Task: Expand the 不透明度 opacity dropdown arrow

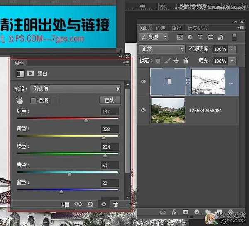Action: point(232,49)
